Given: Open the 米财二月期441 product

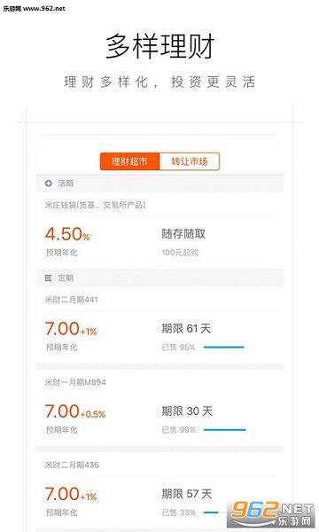Looking at the screenshot, I should [72, 300].
